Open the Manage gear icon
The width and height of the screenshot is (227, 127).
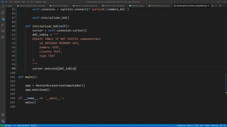3,121
